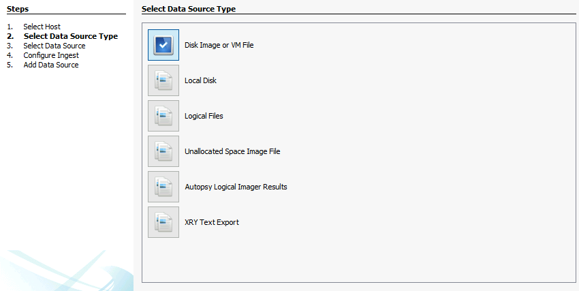This screenshot has height=291, width=579.
Task: Go to step 5 Add Data Source
Action: click(x=51, y=65)
